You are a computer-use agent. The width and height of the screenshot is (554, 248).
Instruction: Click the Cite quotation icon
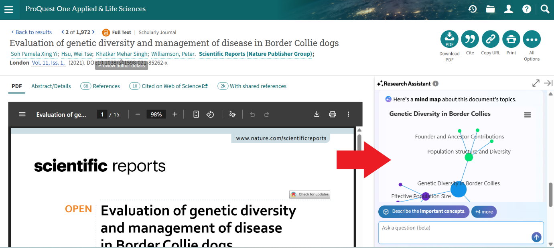470,39
